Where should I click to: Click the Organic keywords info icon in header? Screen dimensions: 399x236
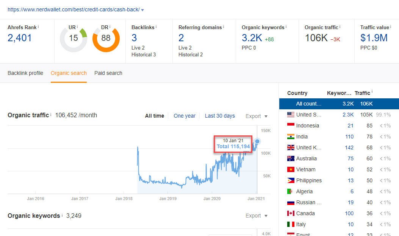pos(286,26)
